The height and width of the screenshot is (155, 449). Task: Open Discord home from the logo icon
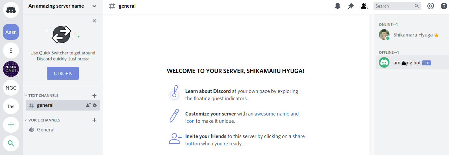click(11, 10)
